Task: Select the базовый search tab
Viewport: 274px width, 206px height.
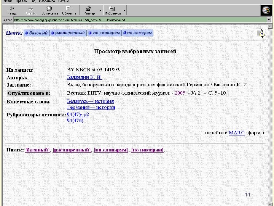Action: pos(37,33)
